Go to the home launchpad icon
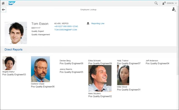Viewport: 179px width, 110px height. [3, 3]
